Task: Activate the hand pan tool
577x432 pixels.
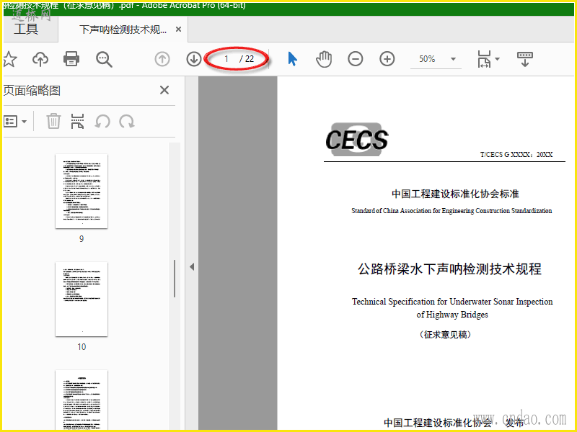Action: [324, 59]
